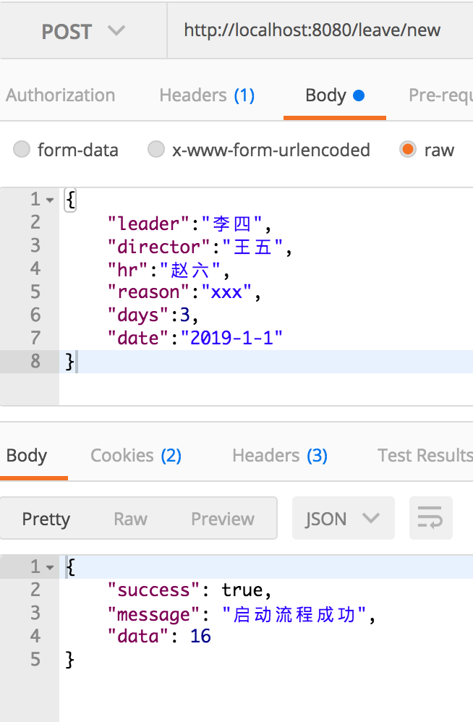
Task: Open the request Headers (1) tab
Action: tap(207, 95)
